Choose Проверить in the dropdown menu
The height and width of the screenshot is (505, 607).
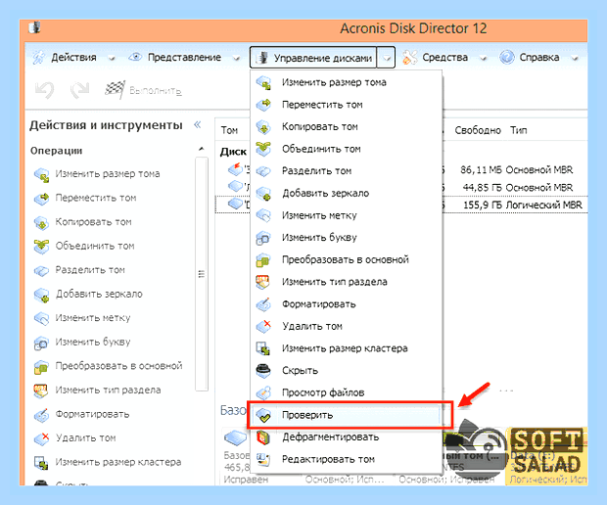pyautogui.click(x=348, y=415)
